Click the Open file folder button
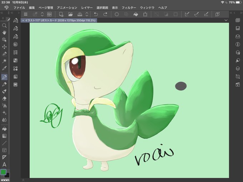 tap(70, 14)
